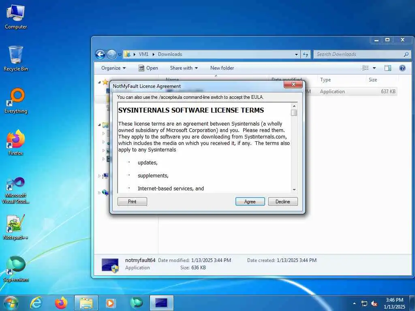The height and width of the screenshot is (311, 415).
Task: Open the taskbar clock showing 3:46 PM
Action: point(394,303)
